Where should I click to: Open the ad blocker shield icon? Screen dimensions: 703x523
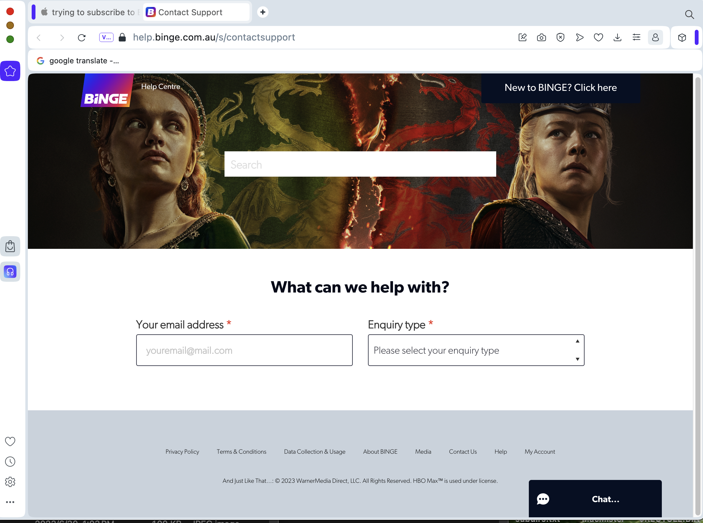point(560,38)
